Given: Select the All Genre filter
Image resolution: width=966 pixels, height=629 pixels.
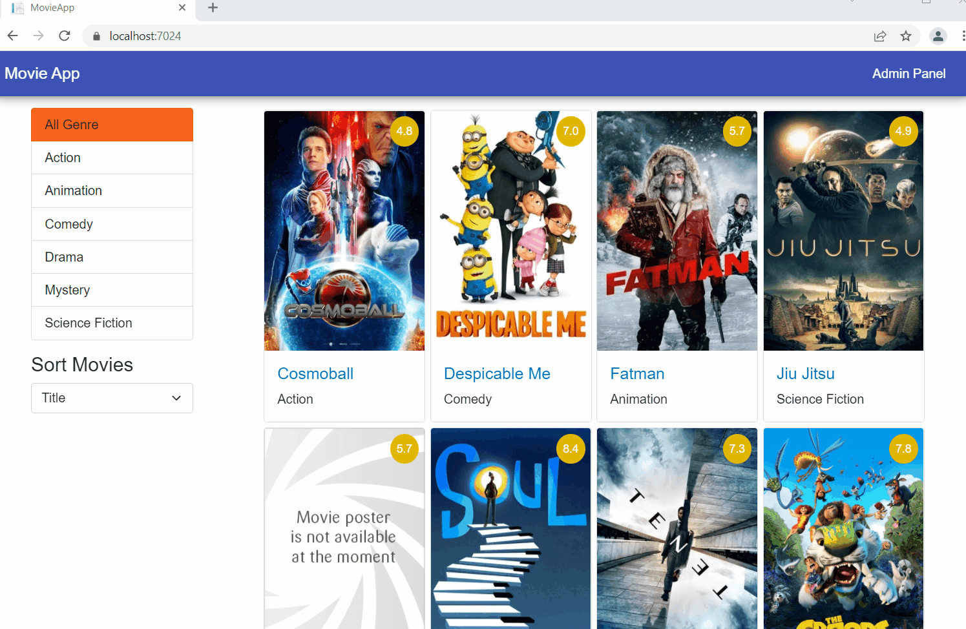Looking at the screenshot, I should pos(112,125).
